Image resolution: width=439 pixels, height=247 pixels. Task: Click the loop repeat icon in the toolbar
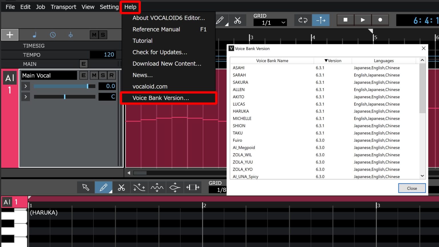coord(303,20)
